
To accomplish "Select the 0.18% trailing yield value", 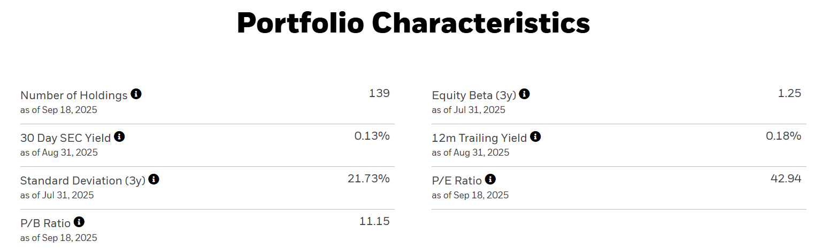I will click(784, 136).
